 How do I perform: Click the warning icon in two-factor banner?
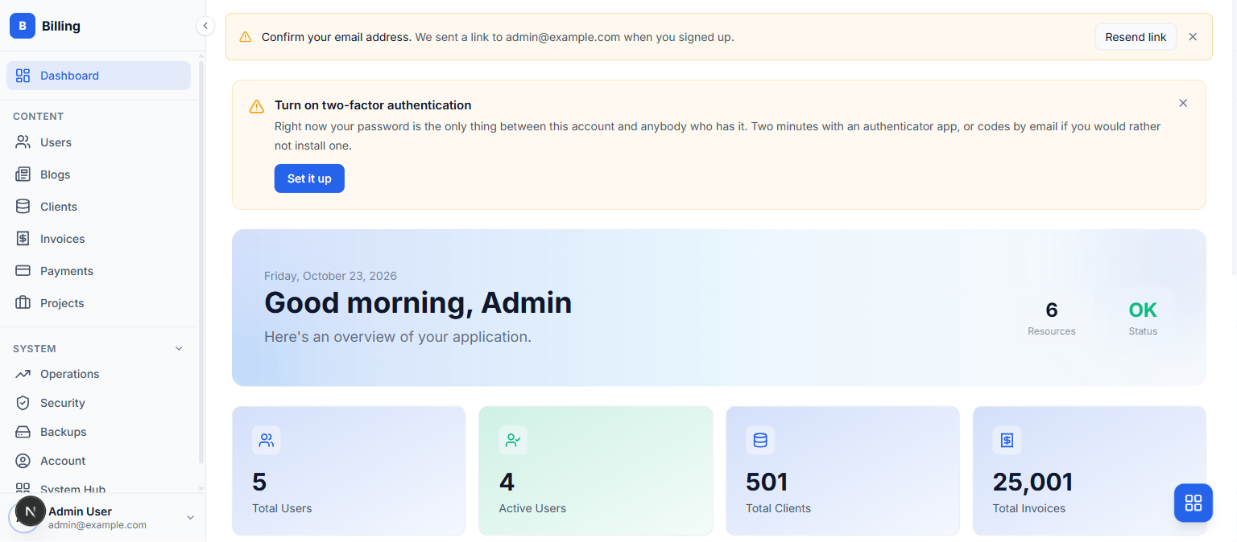256,106
